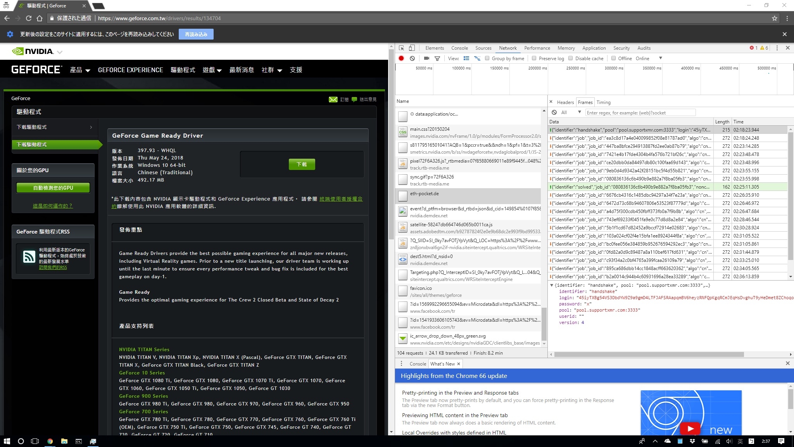Open the console drawer three-dot menu
This screenshot has height=447, width=794.
[x=401, y=364]
